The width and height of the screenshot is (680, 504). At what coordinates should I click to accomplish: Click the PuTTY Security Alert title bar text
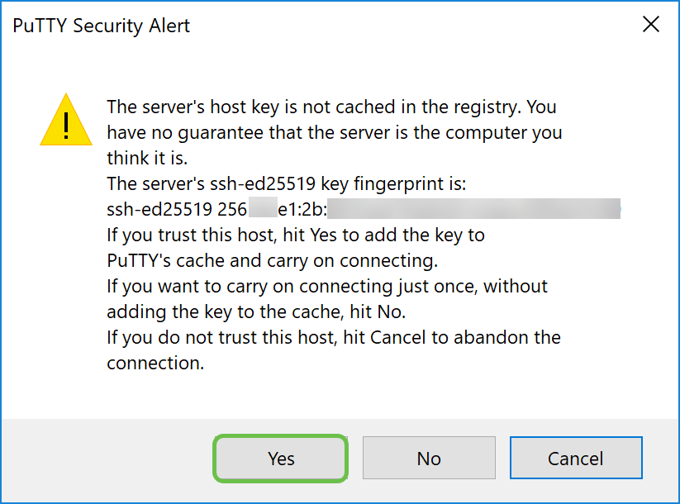[102, 26]
